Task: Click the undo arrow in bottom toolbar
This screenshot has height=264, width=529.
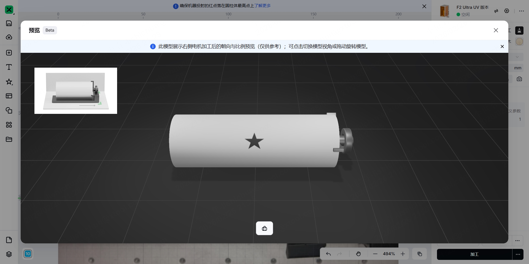Action: pos(328,254)
